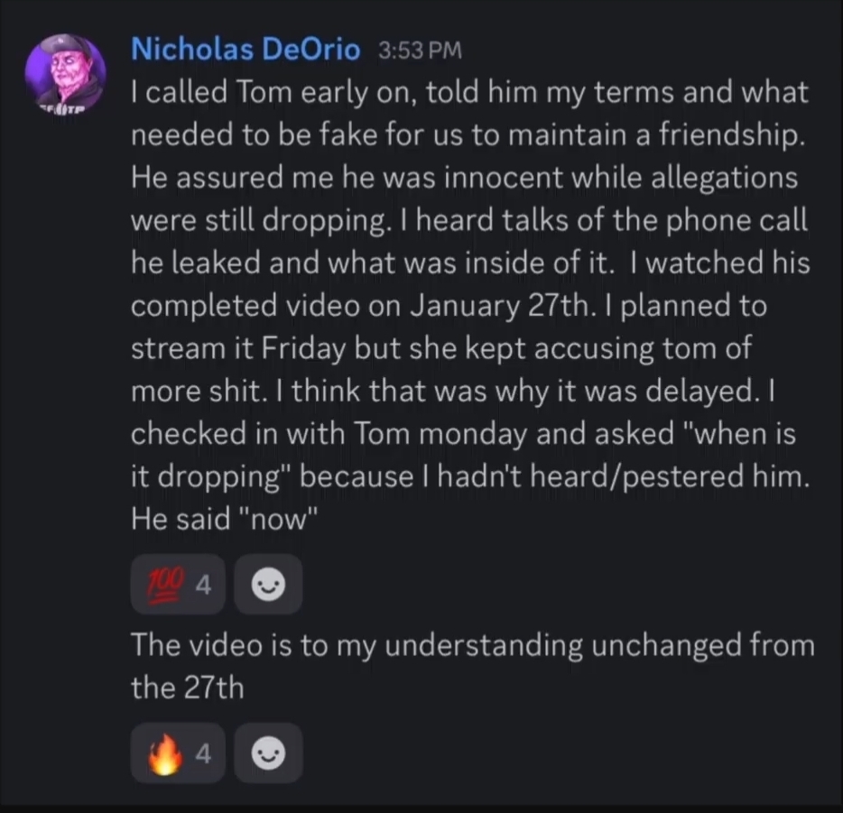Click "the 27th" in the second message
843x813 pixels.
(187, 688)
